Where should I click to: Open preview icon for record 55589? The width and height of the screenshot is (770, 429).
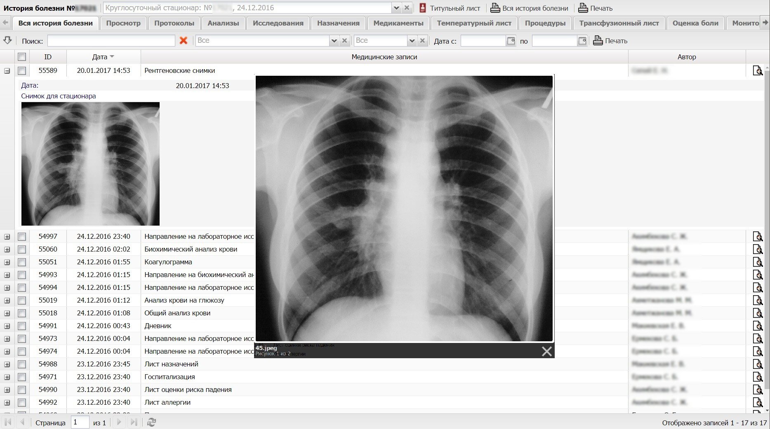pyautogui.click(x=757, y=70)
